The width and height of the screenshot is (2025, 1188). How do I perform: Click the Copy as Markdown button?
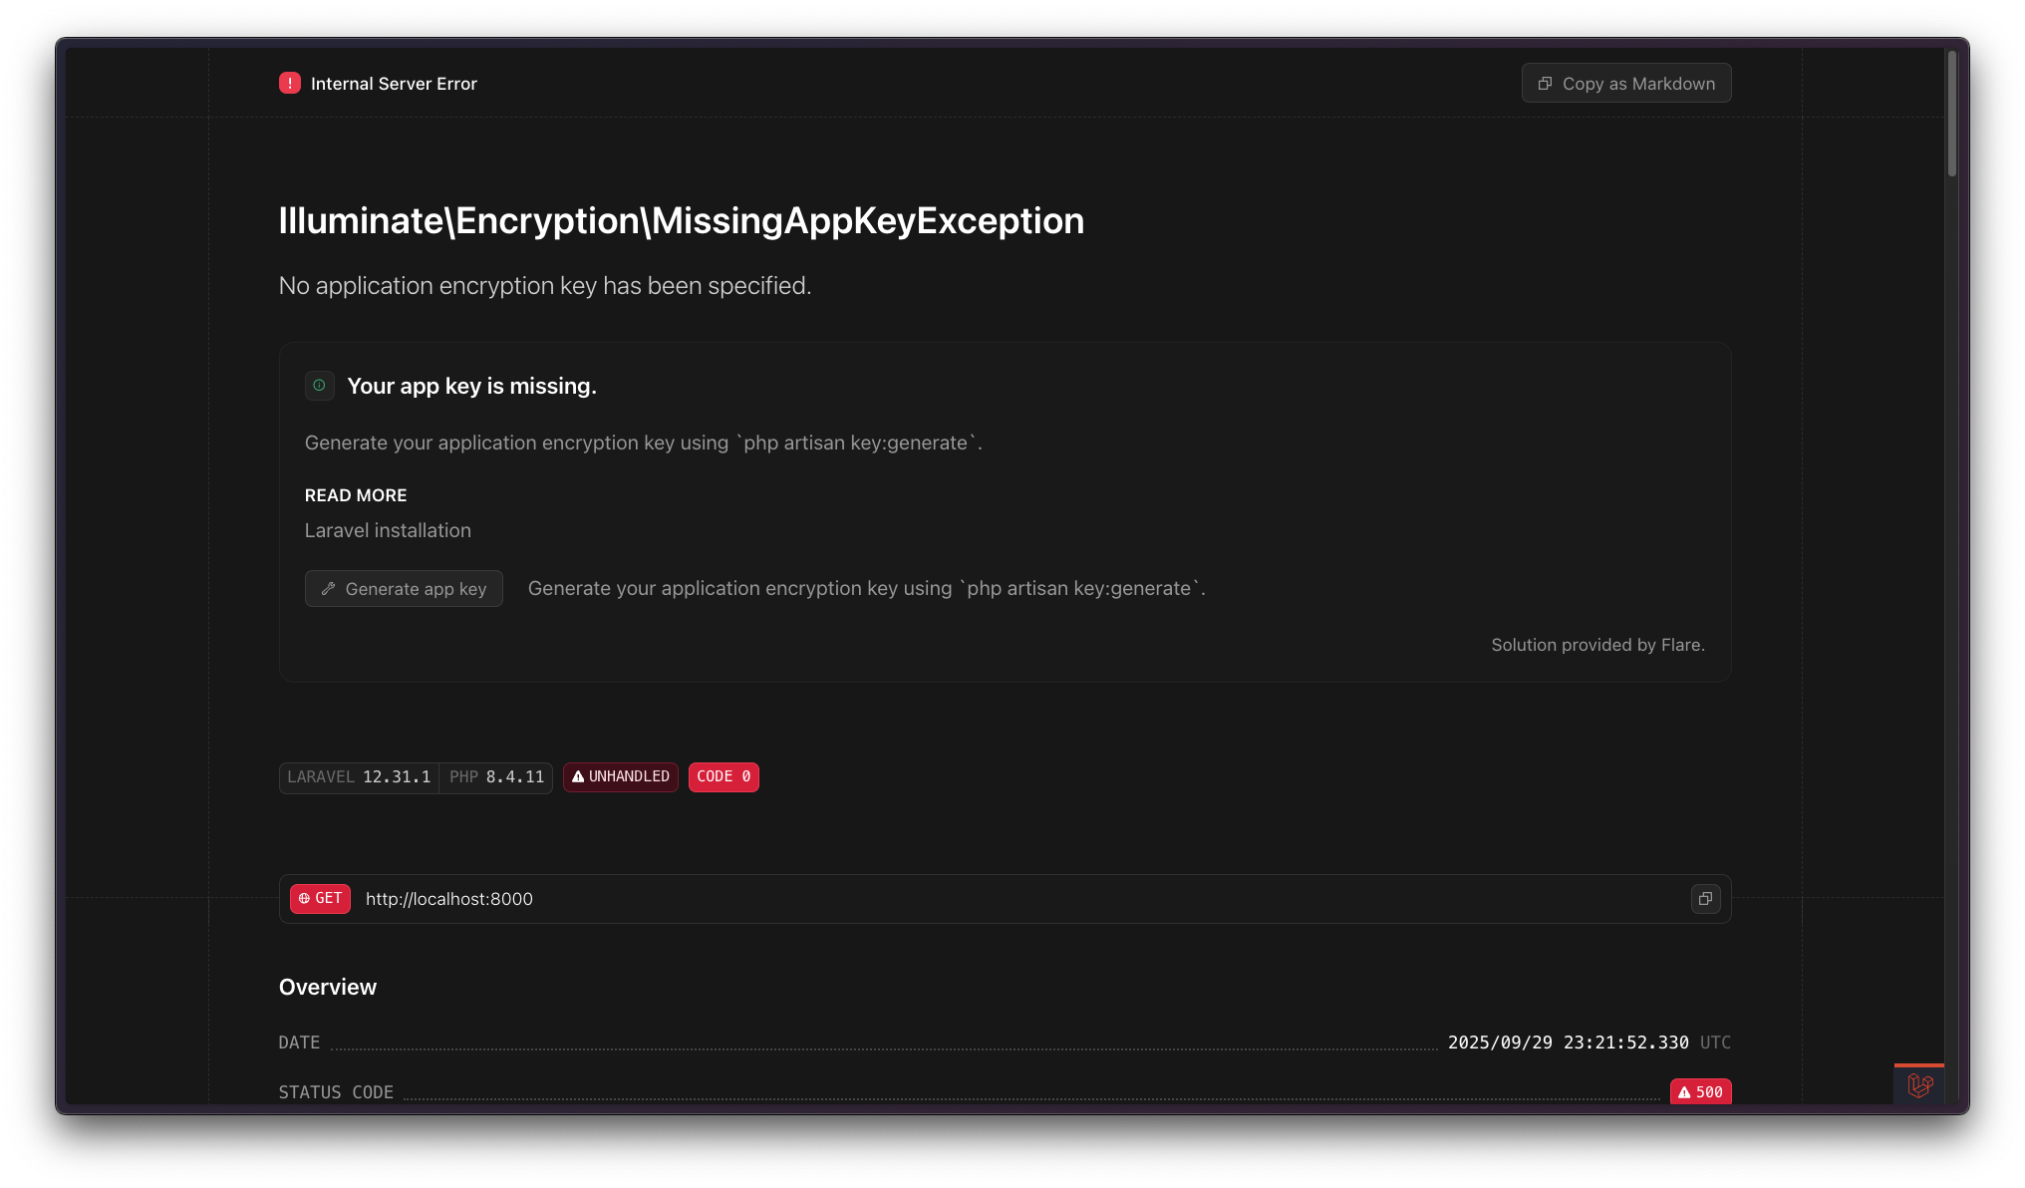[1626, 84]
